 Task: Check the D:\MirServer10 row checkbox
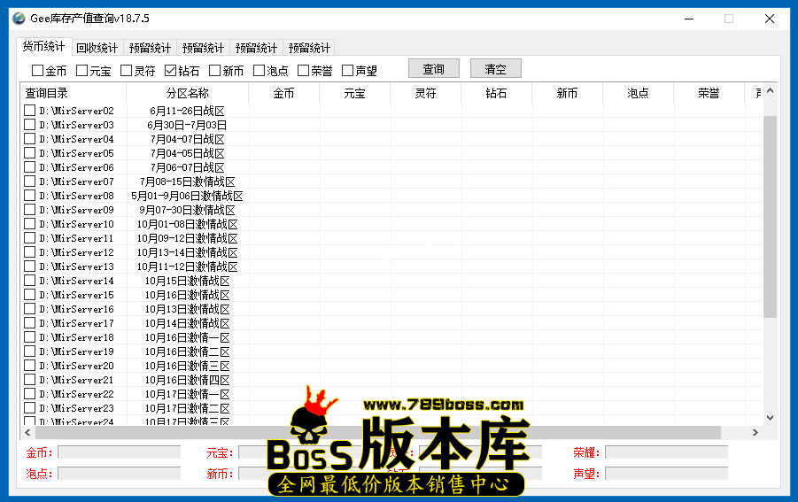29,224
